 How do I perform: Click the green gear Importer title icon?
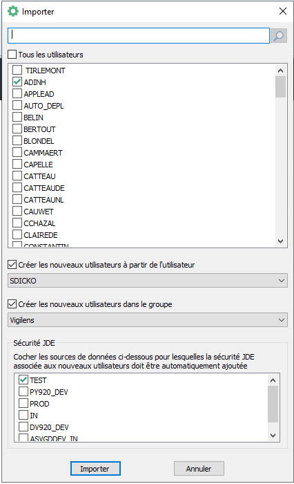[x=13, y=12]
